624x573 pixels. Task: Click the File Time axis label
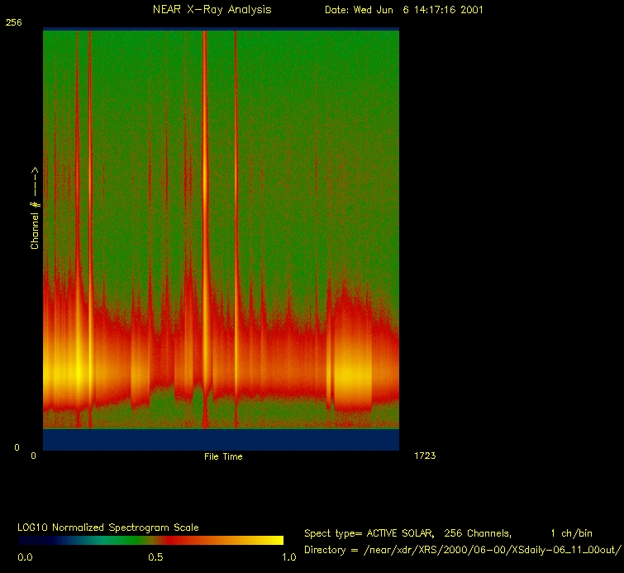(223, 456)
